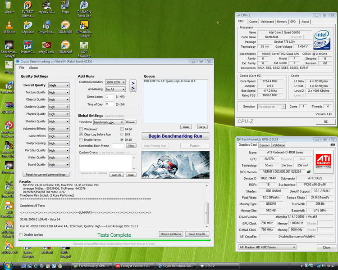The width and height of the screenshot is (338, 270).
Task: Enable the Windowed checkbox
Action: 81,129
